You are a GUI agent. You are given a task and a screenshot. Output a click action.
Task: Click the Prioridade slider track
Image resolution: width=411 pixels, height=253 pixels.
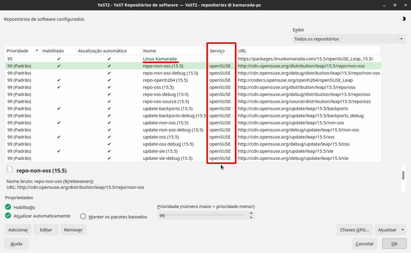click(202, 215)
